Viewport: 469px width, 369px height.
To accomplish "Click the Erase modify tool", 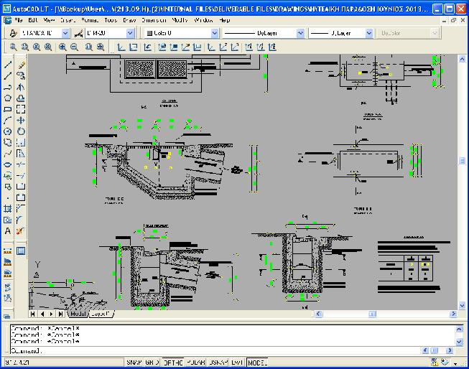I will pyautogui.click(x=21, y=65).
